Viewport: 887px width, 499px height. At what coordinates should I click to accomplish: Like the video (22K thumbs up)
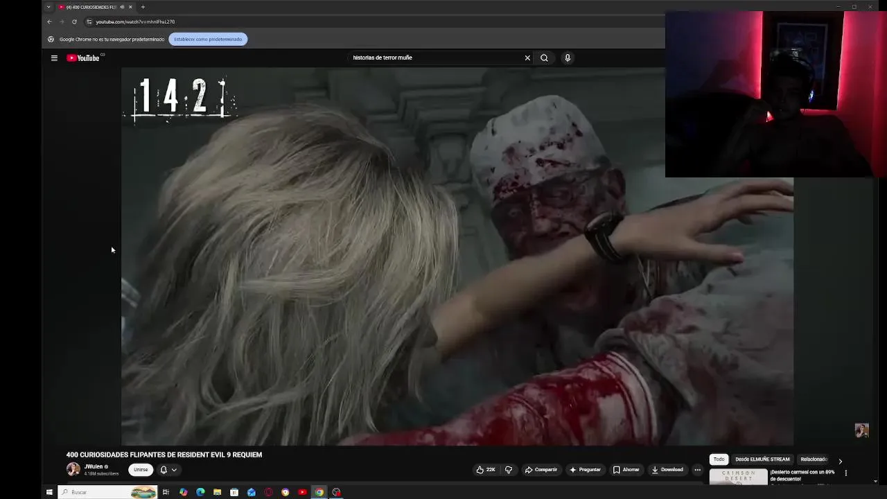pyautogui.click(x=486, y=470)
